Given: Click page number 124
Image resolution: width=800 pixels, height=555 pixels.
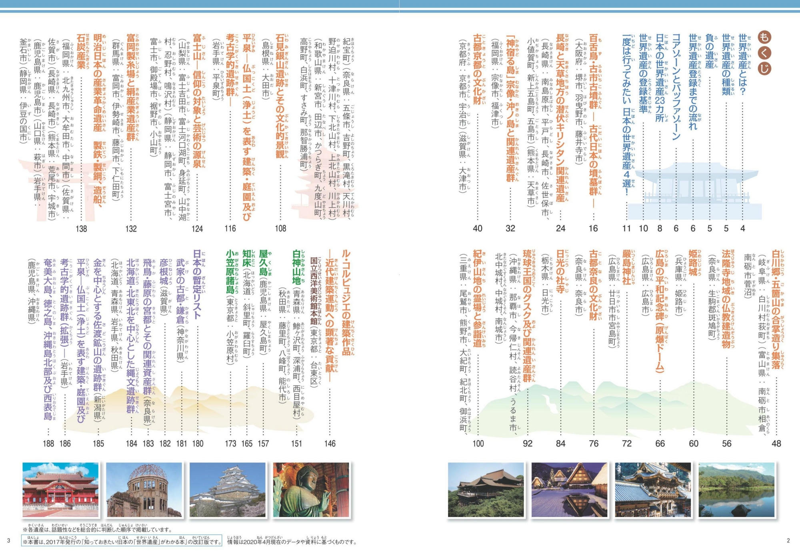Looking at the screenshot, I should pyautogui.click(x=197, y=229).
